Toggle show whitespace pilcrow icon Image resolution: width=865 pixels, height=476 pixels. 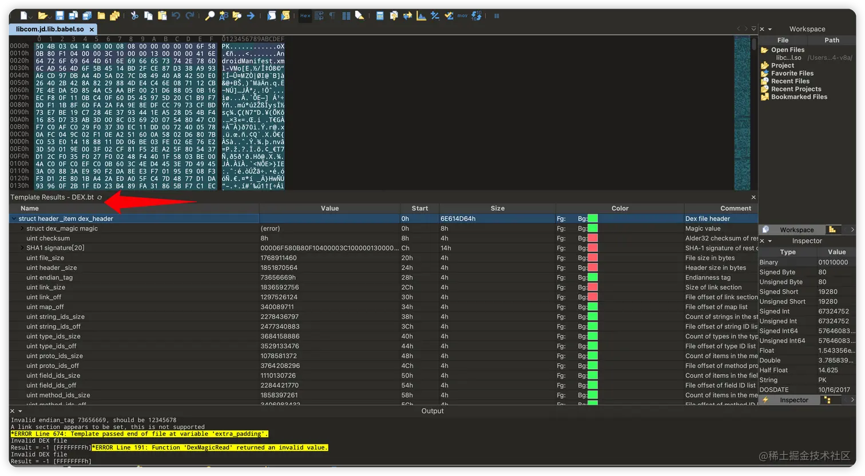click(x=332, y=16)
